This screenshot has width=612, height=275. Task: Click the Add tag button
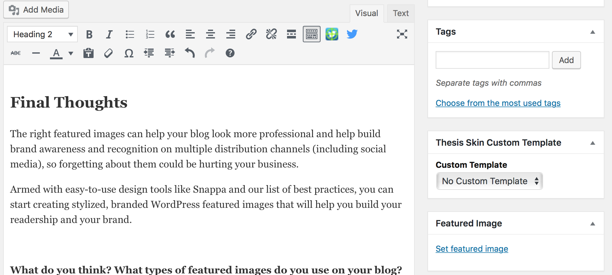(x=566, y=60)
